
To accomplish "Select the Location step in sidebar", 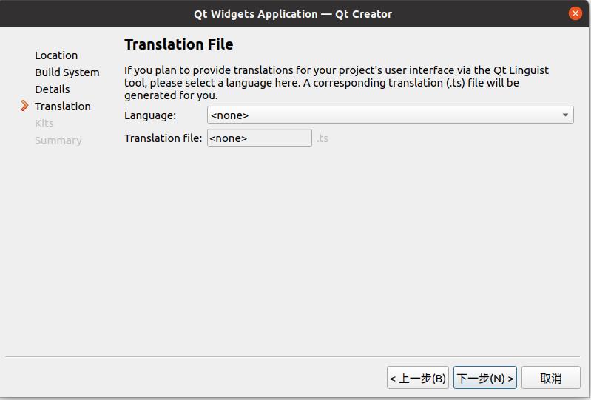I will click(56, 55).
